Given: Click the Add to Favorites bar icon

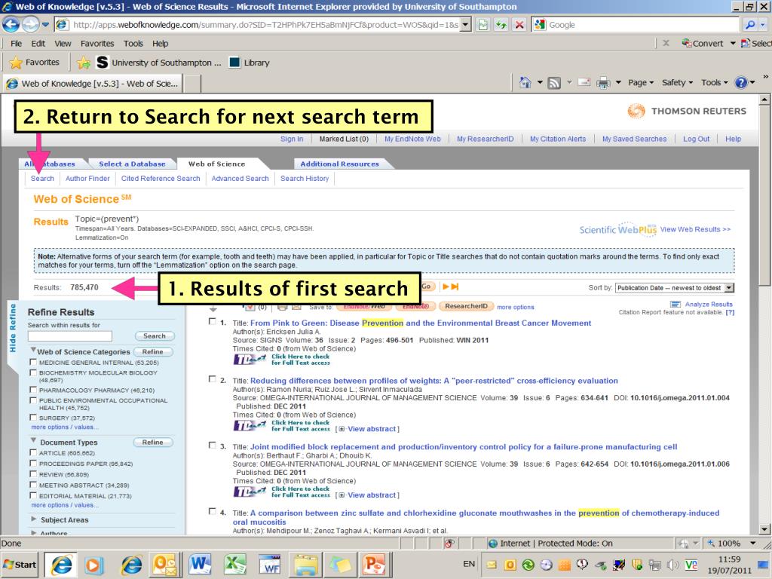Looking at the screenshot, I should pyautogui.click(x=84, y=63).
